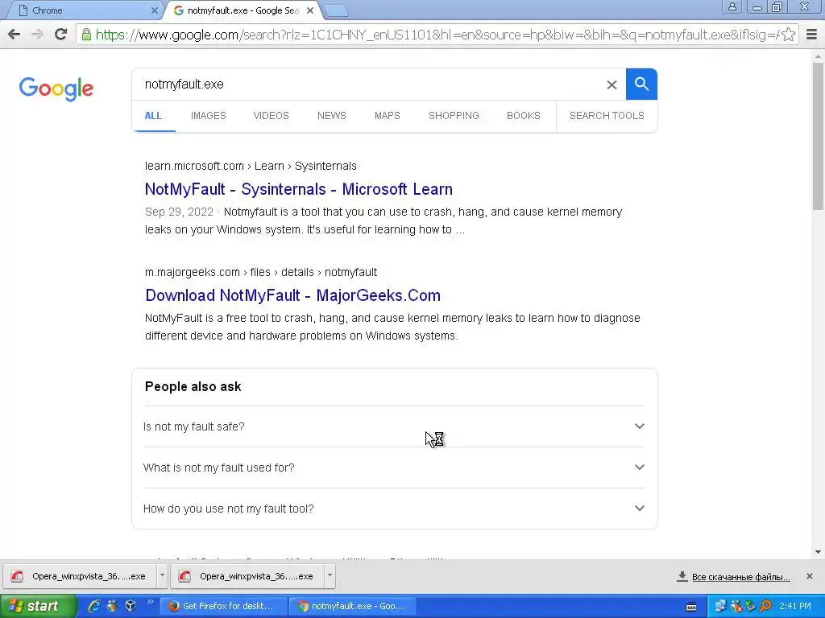Open NotMyFault - Sysinternals - Microsoft Learn link

click(299, 189)
